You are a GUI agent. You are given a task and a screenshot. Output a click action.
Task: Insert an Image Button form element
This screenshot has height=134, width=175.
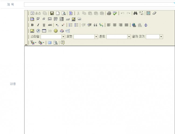[73, 19]
